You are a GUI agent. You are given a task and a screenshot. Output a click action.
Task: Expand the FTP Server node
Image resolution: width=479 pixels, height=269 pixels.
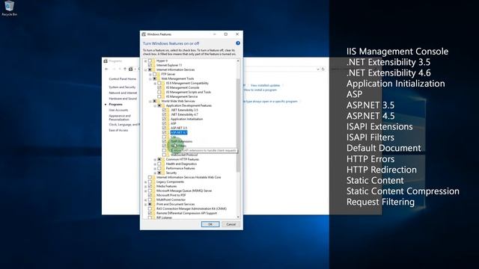click(x=150, y=75)
